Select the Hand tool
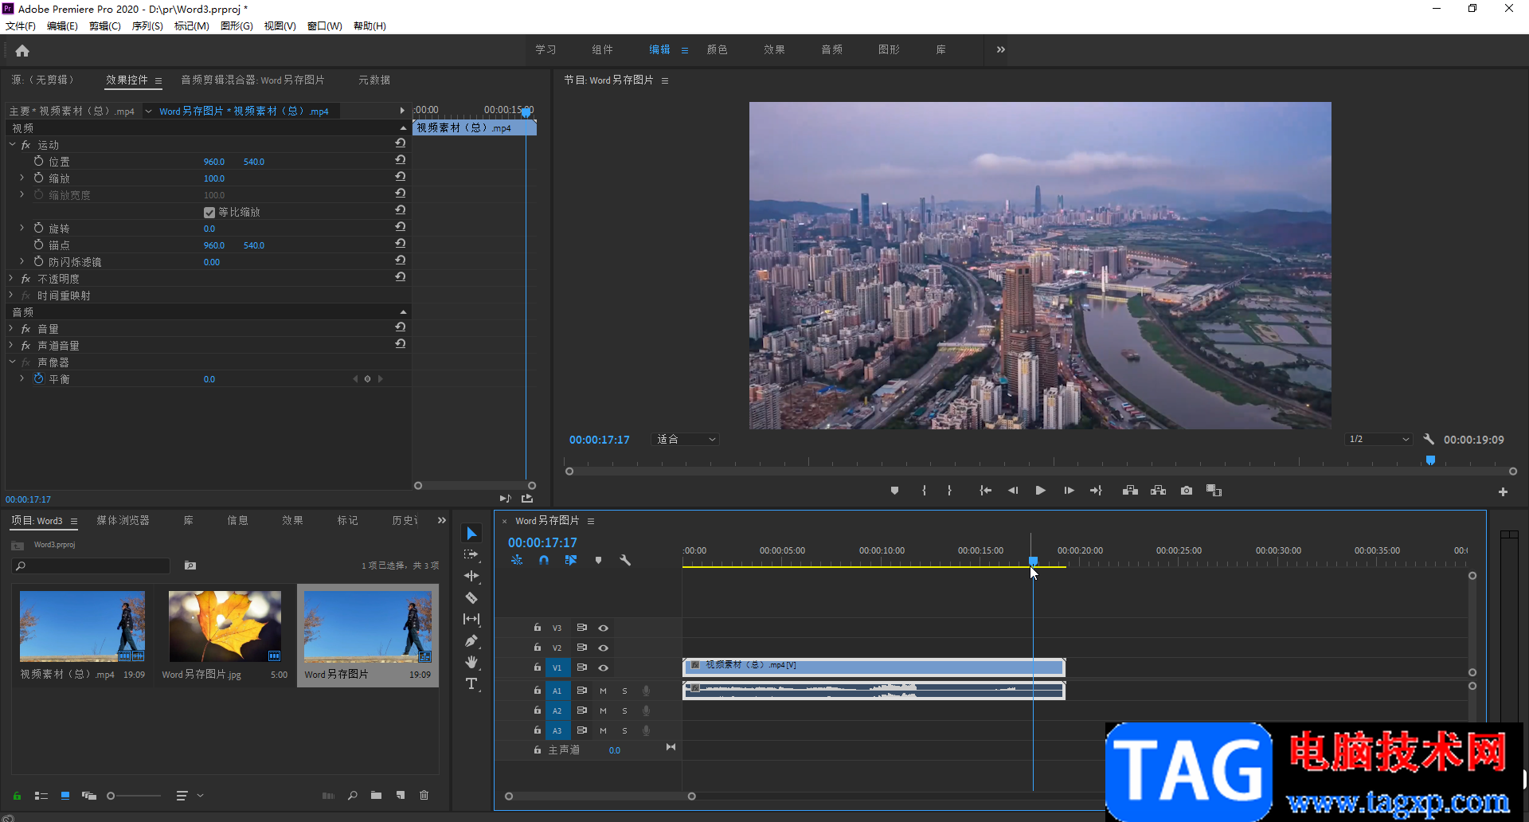The image size is (1529, 822). tap(471, 662)
